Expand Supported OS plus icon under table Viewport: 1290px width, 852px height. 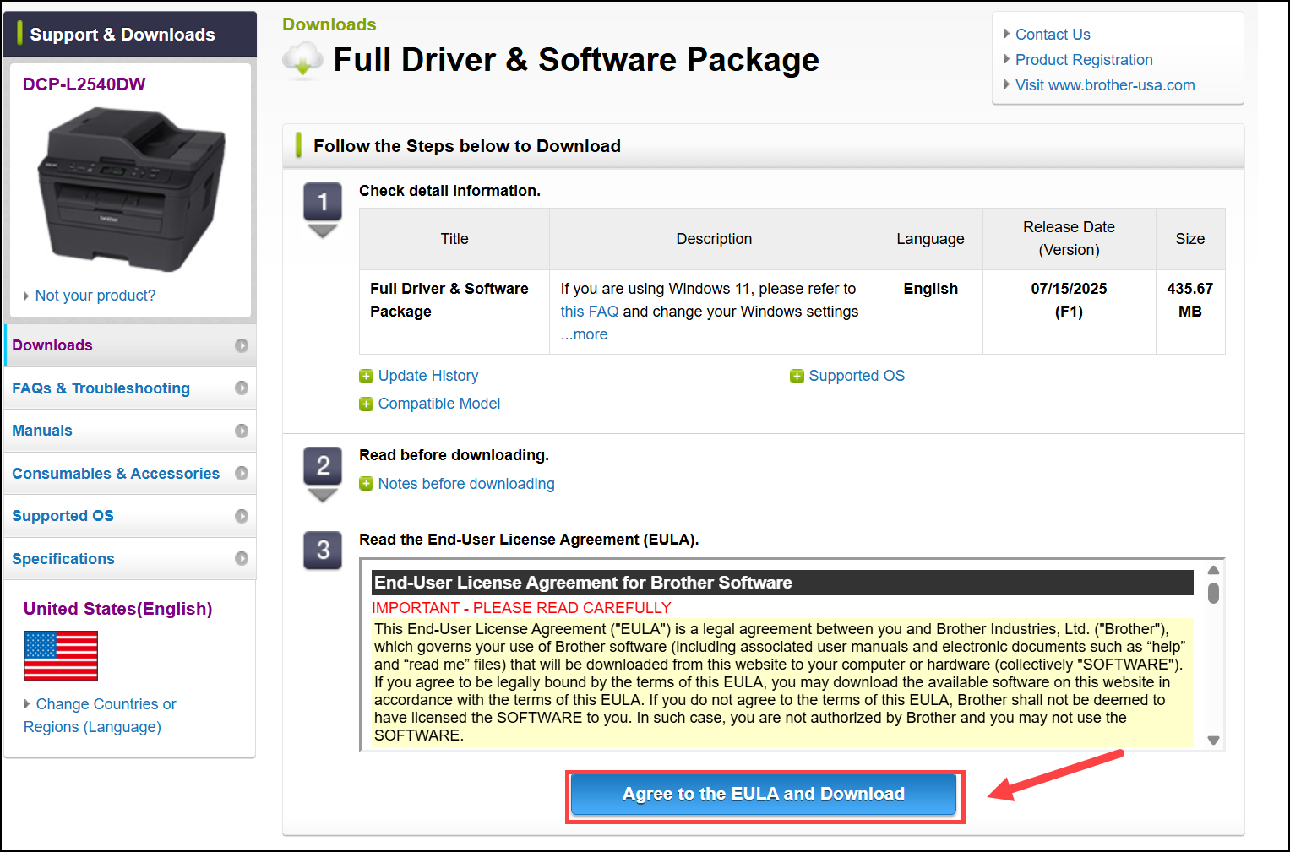[x=797, y=377]
